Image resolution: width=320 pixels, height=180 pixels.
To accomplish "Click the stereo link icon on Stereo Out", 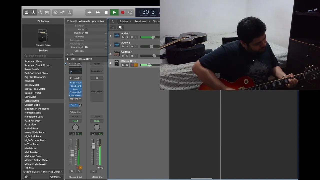I will (x=97, y=78).
